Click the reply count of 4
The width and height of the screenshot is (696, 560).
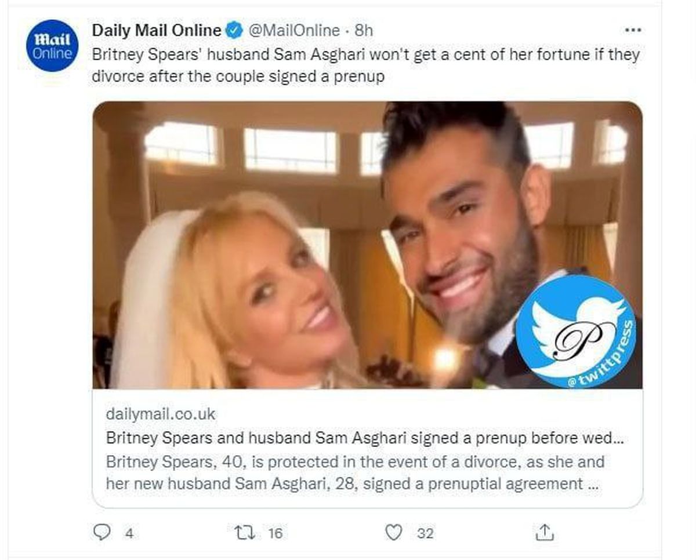tap(129, 533)
